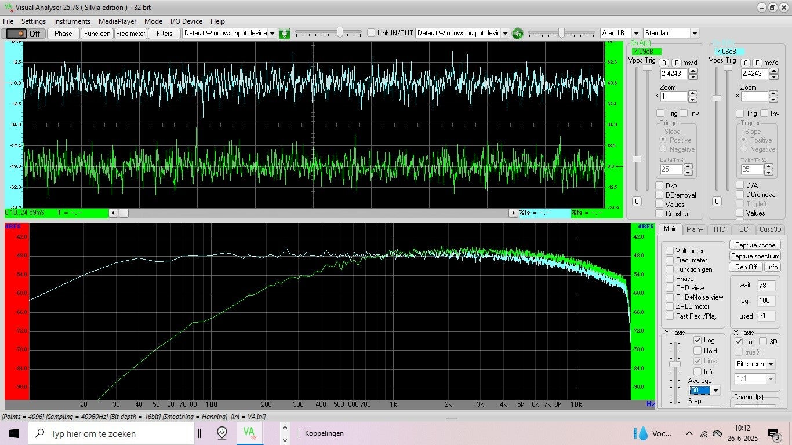This screenshot has width=792, height=445.
Task: Click the scope scroll left arrow
Action: [x=114, y=213]
